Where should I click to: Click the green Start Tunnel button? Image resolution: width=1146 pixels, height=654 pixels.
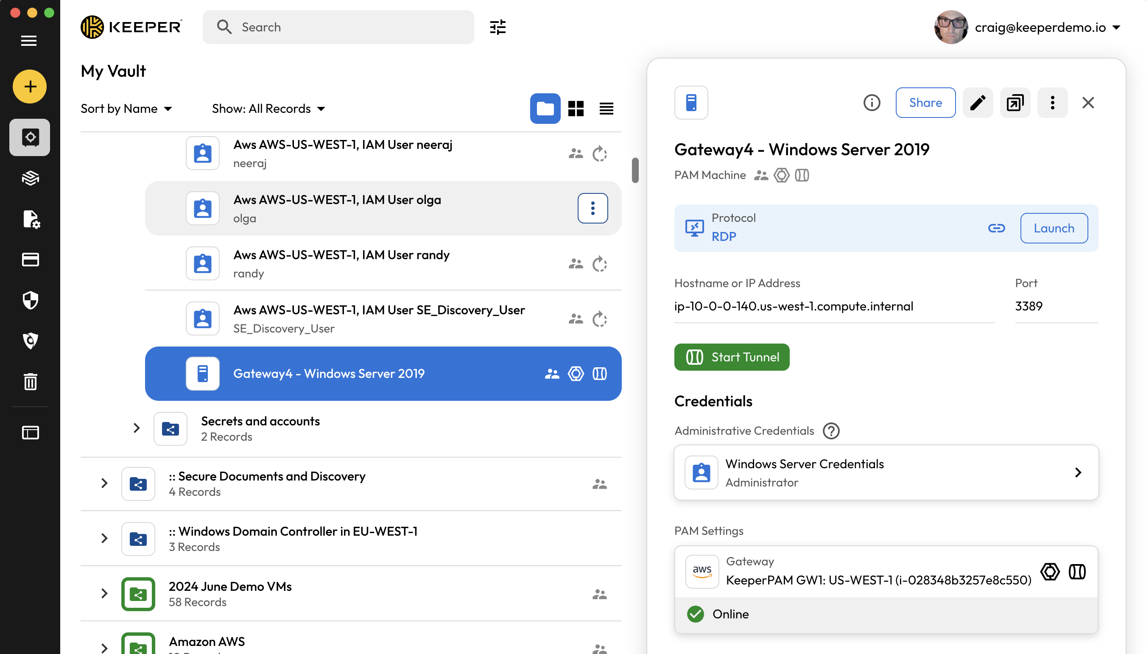[732, 357]
